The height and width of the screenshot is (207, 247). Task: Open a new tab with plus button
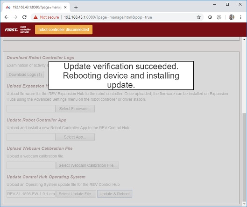click(x=76, y=7)
